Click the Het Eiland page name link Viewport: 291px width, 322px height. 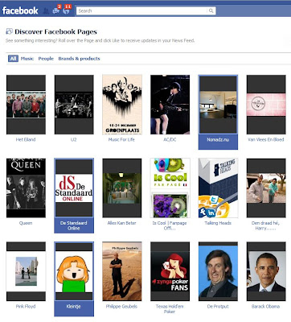point(26,139)
